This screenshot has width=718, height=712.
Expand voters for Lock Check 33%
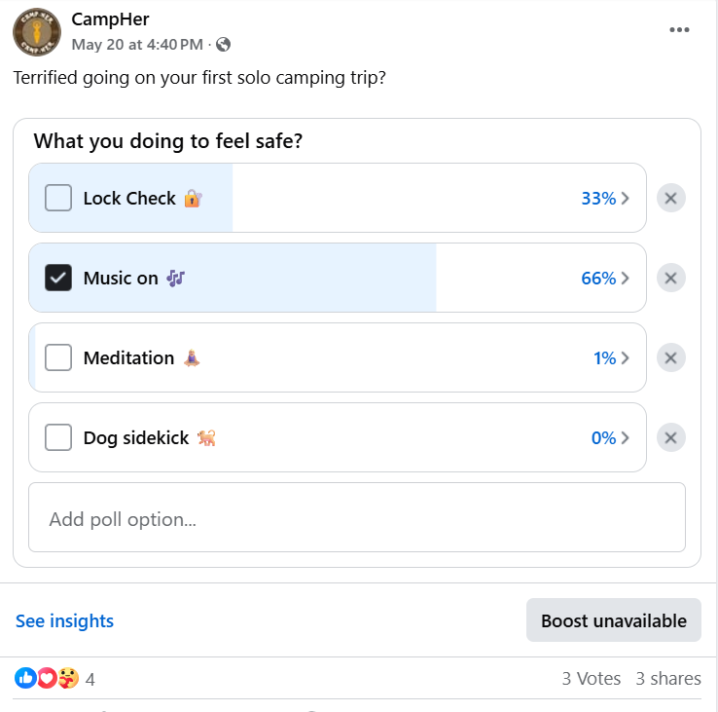click(x=605, y=199)
